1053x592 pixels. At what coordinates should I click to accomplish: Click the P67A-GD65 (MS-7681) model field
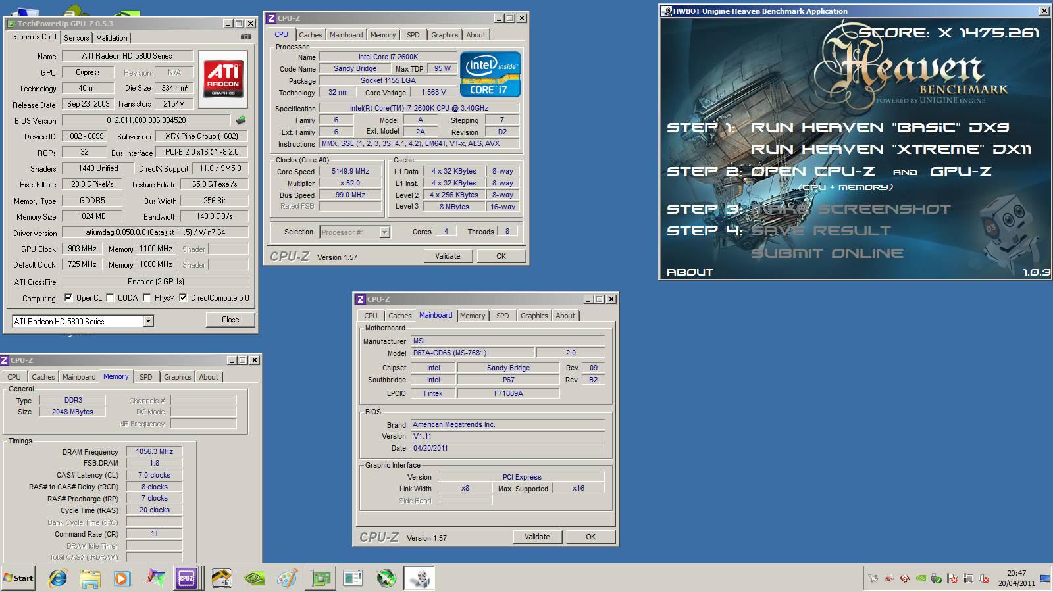tap(473, 353)
